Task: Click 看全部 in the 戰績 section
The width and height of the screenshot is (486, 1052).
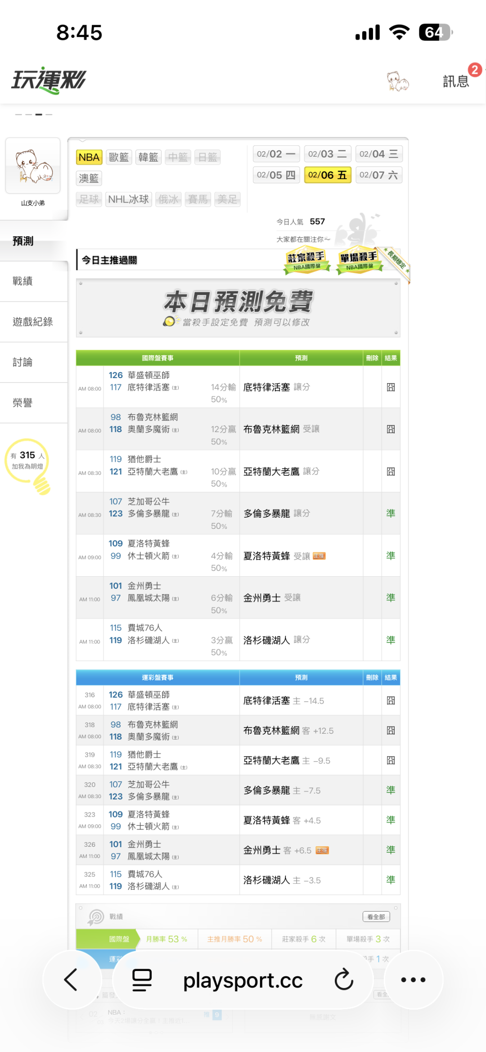Action: (x=376, y=917)
